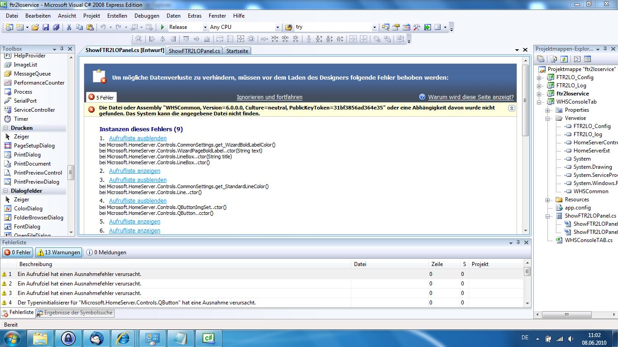
Task: Select ServiceController in the Toolbox
Action: point(34,110)
